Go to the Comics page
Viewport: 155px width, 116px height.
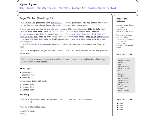[30, 8]
